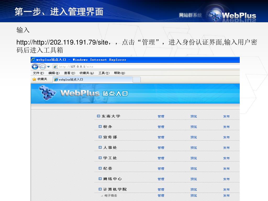Click 发布 link for 学工处

coord(226,158)
